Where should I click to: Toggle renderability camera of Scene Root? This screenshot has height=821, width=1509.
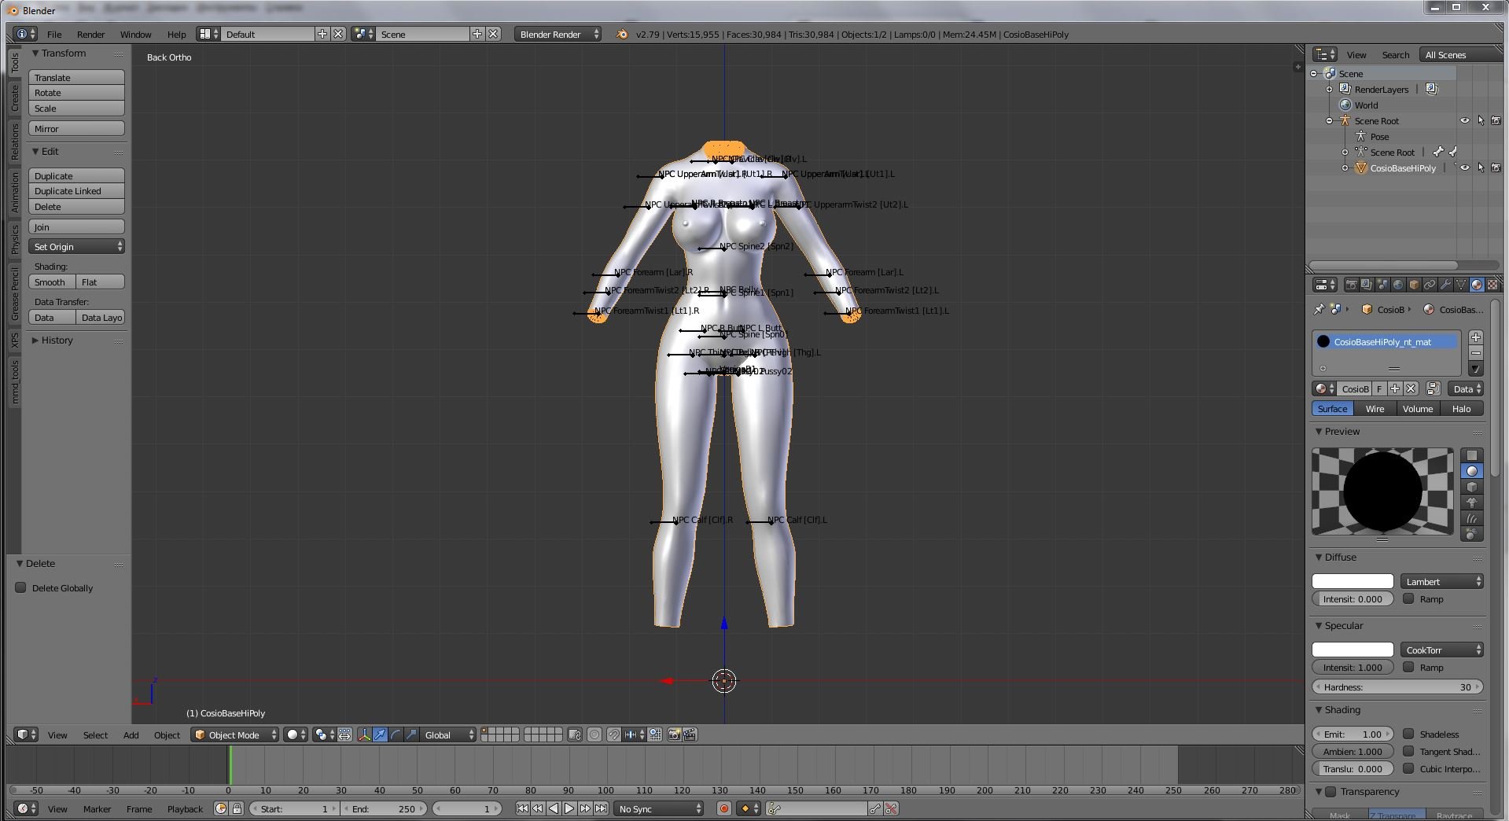pyautogui.click(x=1496, y=120)
